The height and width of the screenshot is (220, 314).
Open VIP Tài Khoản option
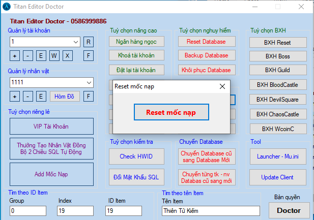pos(51,126)
